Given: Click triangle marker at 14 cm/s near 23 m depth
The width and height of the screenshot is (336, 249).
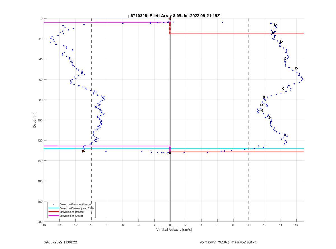Looking at the screenshot, I should coord(281,42).
